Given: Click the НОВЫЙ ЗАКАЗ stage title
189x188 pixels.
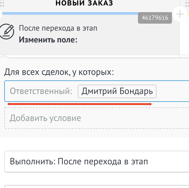Looking at the screenshot, I should pos(84,3).
